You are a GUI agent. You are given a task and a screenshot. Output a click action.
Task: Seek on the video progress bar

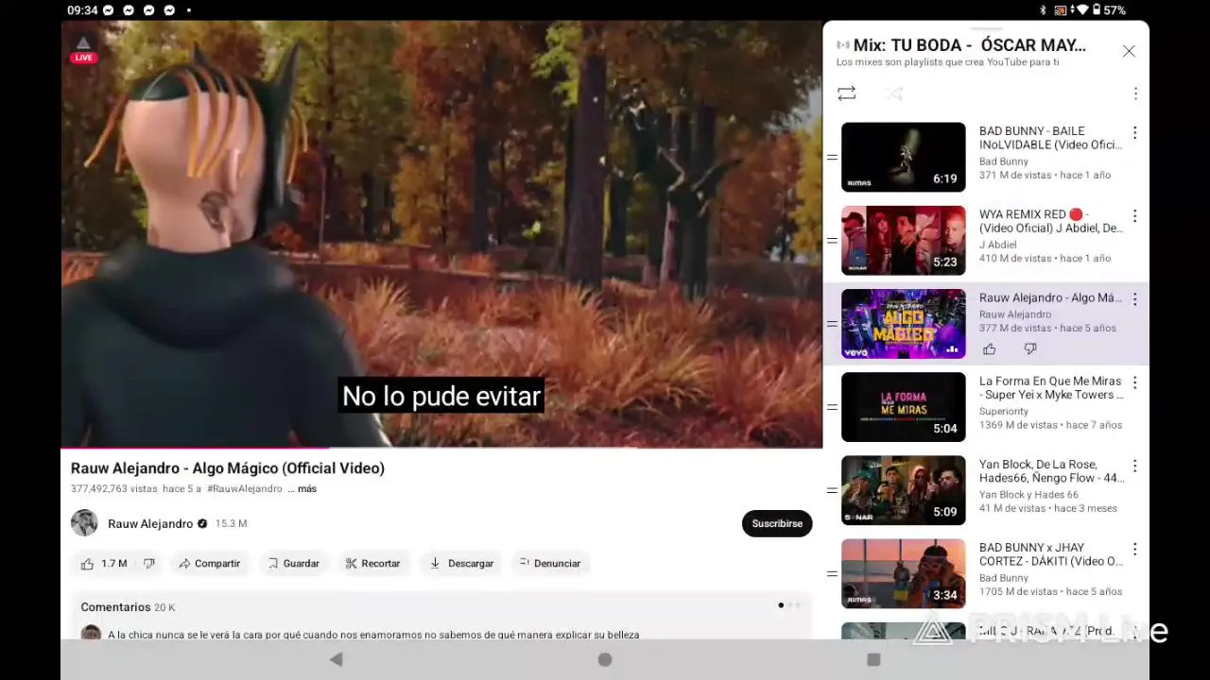[441, 447]
